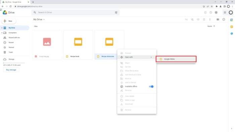Click the browser address bar URL
Viewport: 235px width, 132px height.
point(30,6)
